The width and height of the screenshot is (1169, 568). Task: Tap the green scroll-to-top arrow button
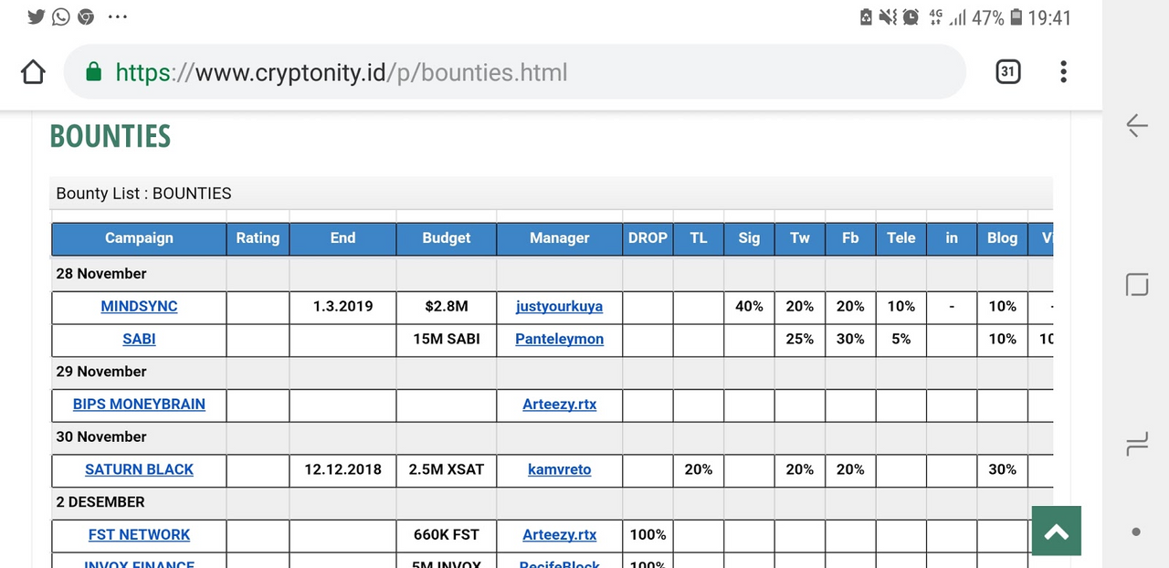pos(1057,531)
